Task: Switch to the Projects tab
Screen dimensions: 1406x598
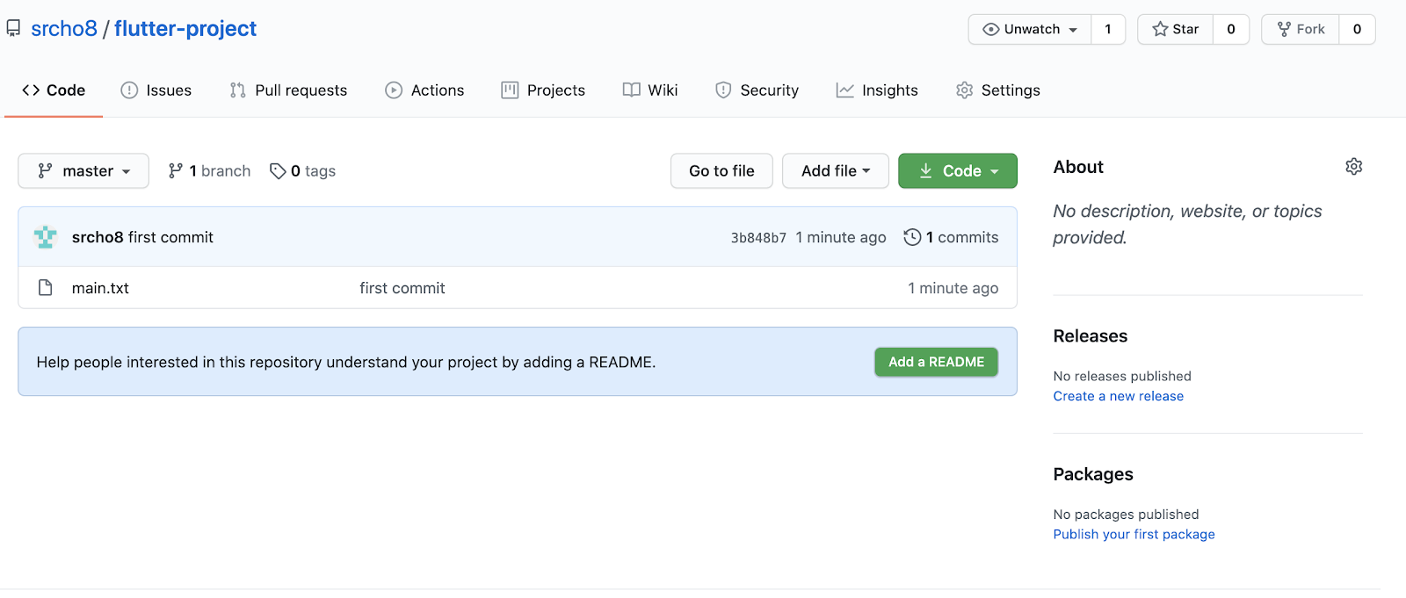Action: tap(543, 90)
